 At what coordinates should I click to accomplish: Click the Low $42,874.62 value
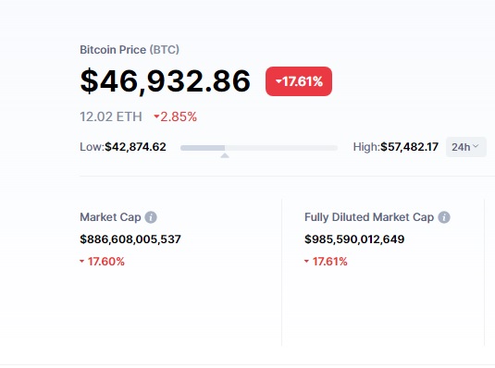(135, 147)
